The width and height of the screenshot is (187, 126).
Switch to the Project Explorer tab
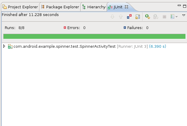click(x=20, y=7)
